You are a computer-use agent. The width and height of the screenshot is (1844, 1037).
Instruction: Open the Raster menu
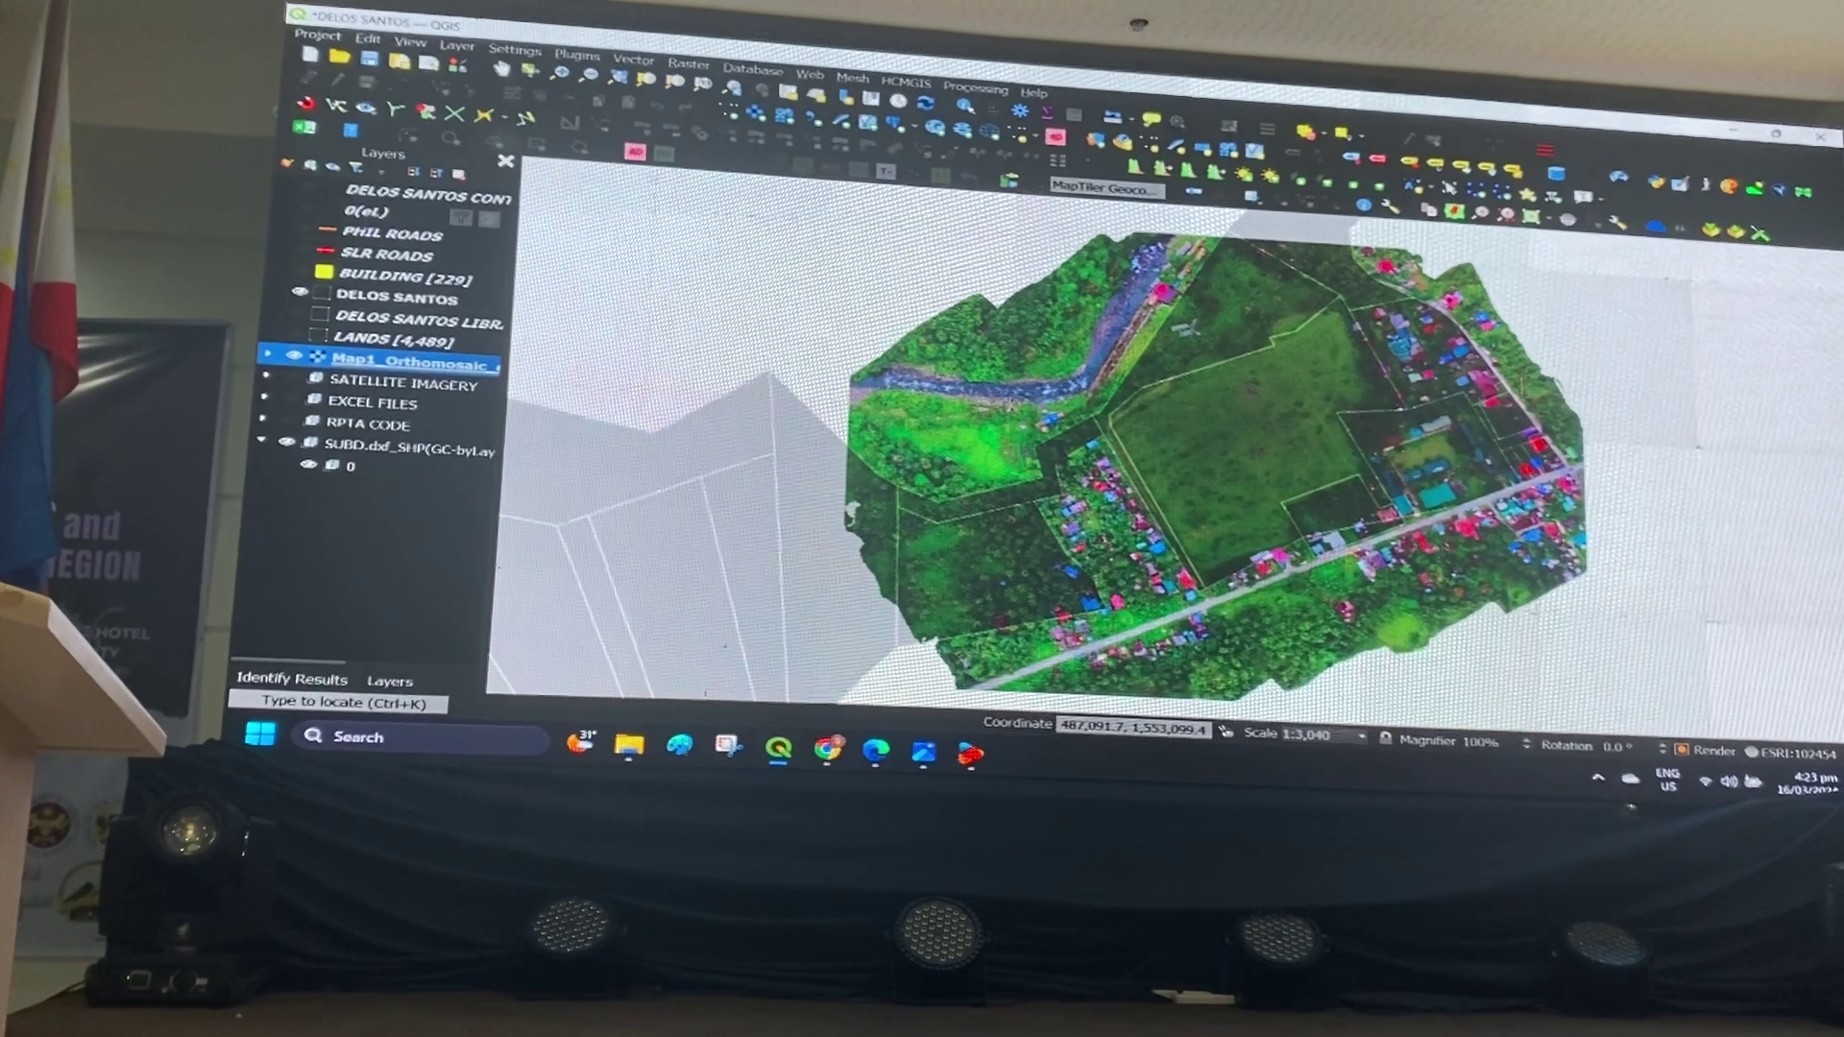point(688,63)
